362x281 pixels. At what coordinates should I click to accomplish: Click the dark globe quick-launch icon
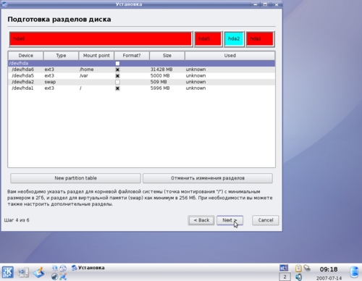55,277
